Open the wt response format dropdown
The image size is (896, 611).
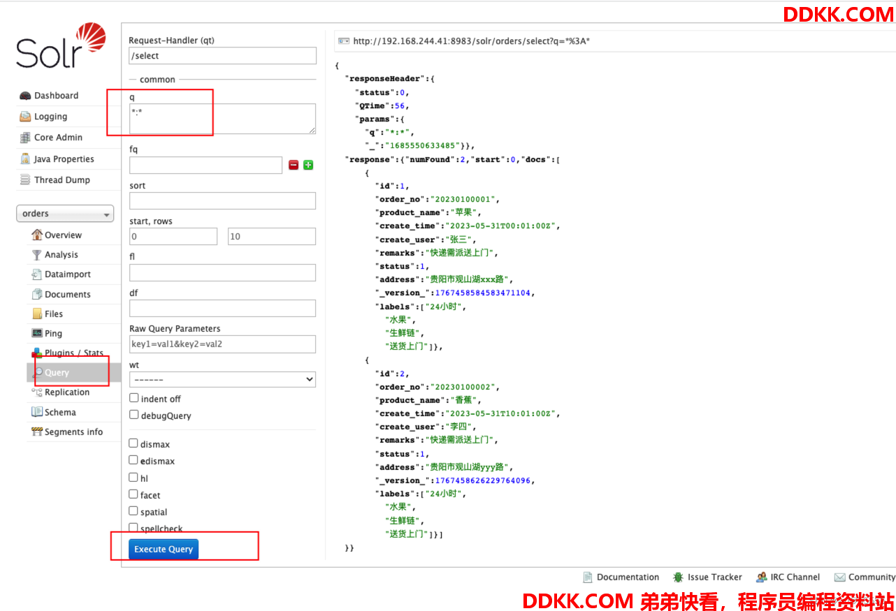(222, 379)
